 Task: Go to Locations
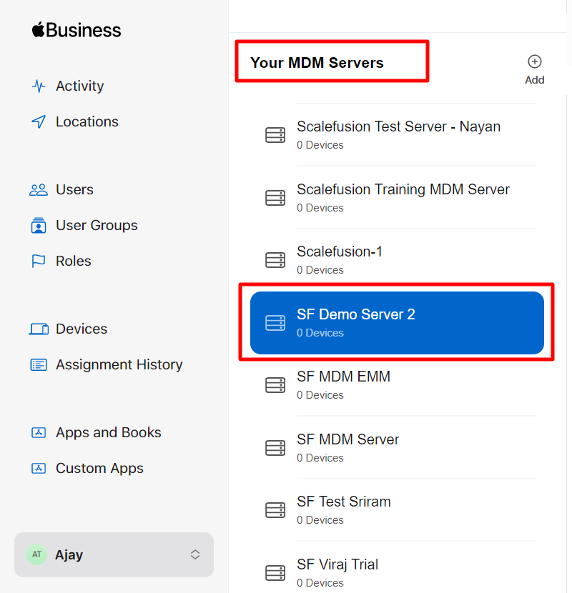[87, 121]
